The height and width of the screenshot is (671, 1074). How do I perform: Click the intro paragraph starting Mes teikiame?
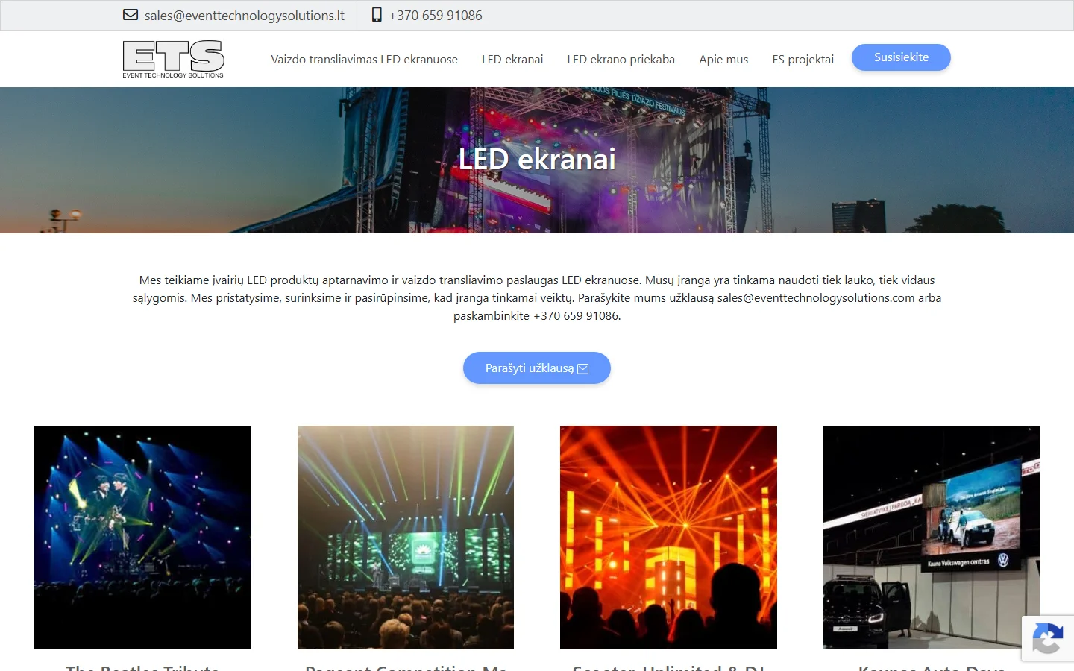pos(537,298)
